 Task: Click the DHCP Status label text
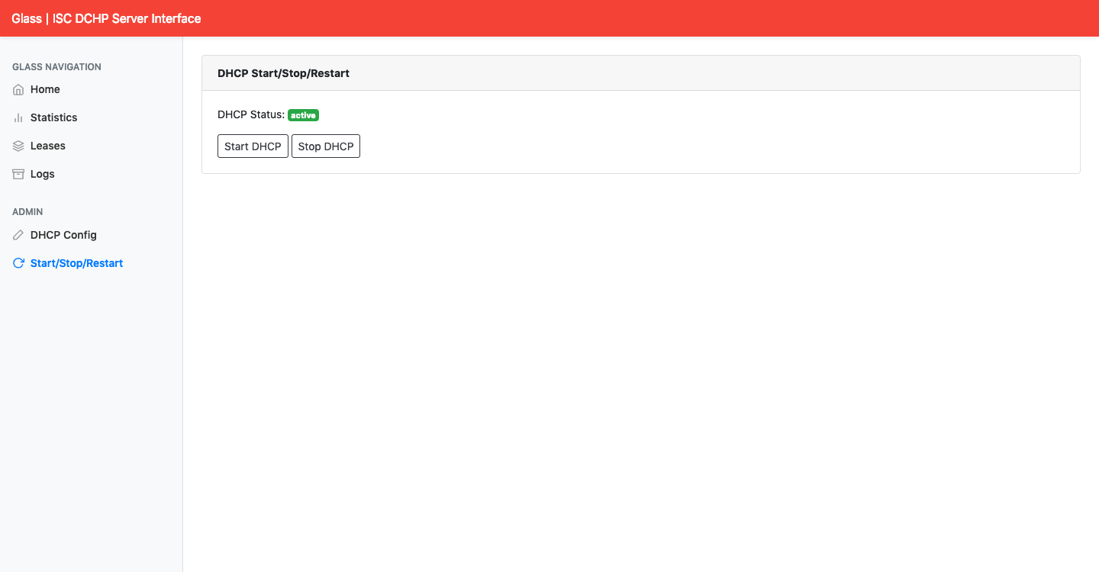click(x=250, y=114)
